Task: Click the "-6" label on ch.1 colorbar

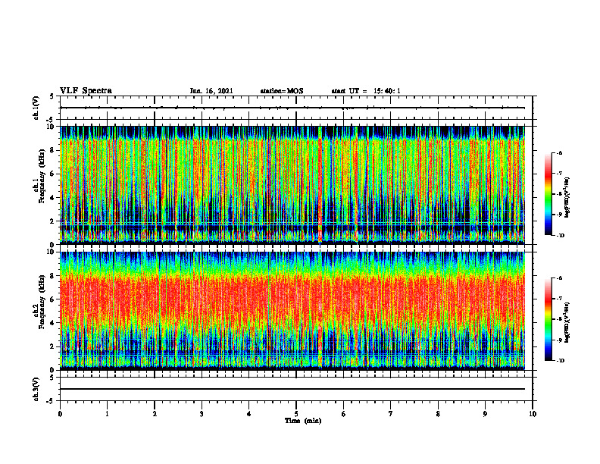Action: point(559,153)
